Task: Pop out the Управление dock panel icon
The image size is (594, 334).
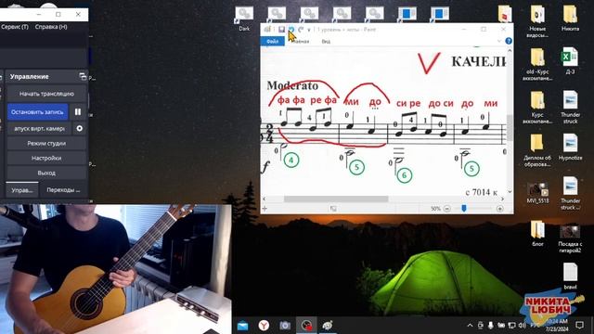Action: coord(83,76)
